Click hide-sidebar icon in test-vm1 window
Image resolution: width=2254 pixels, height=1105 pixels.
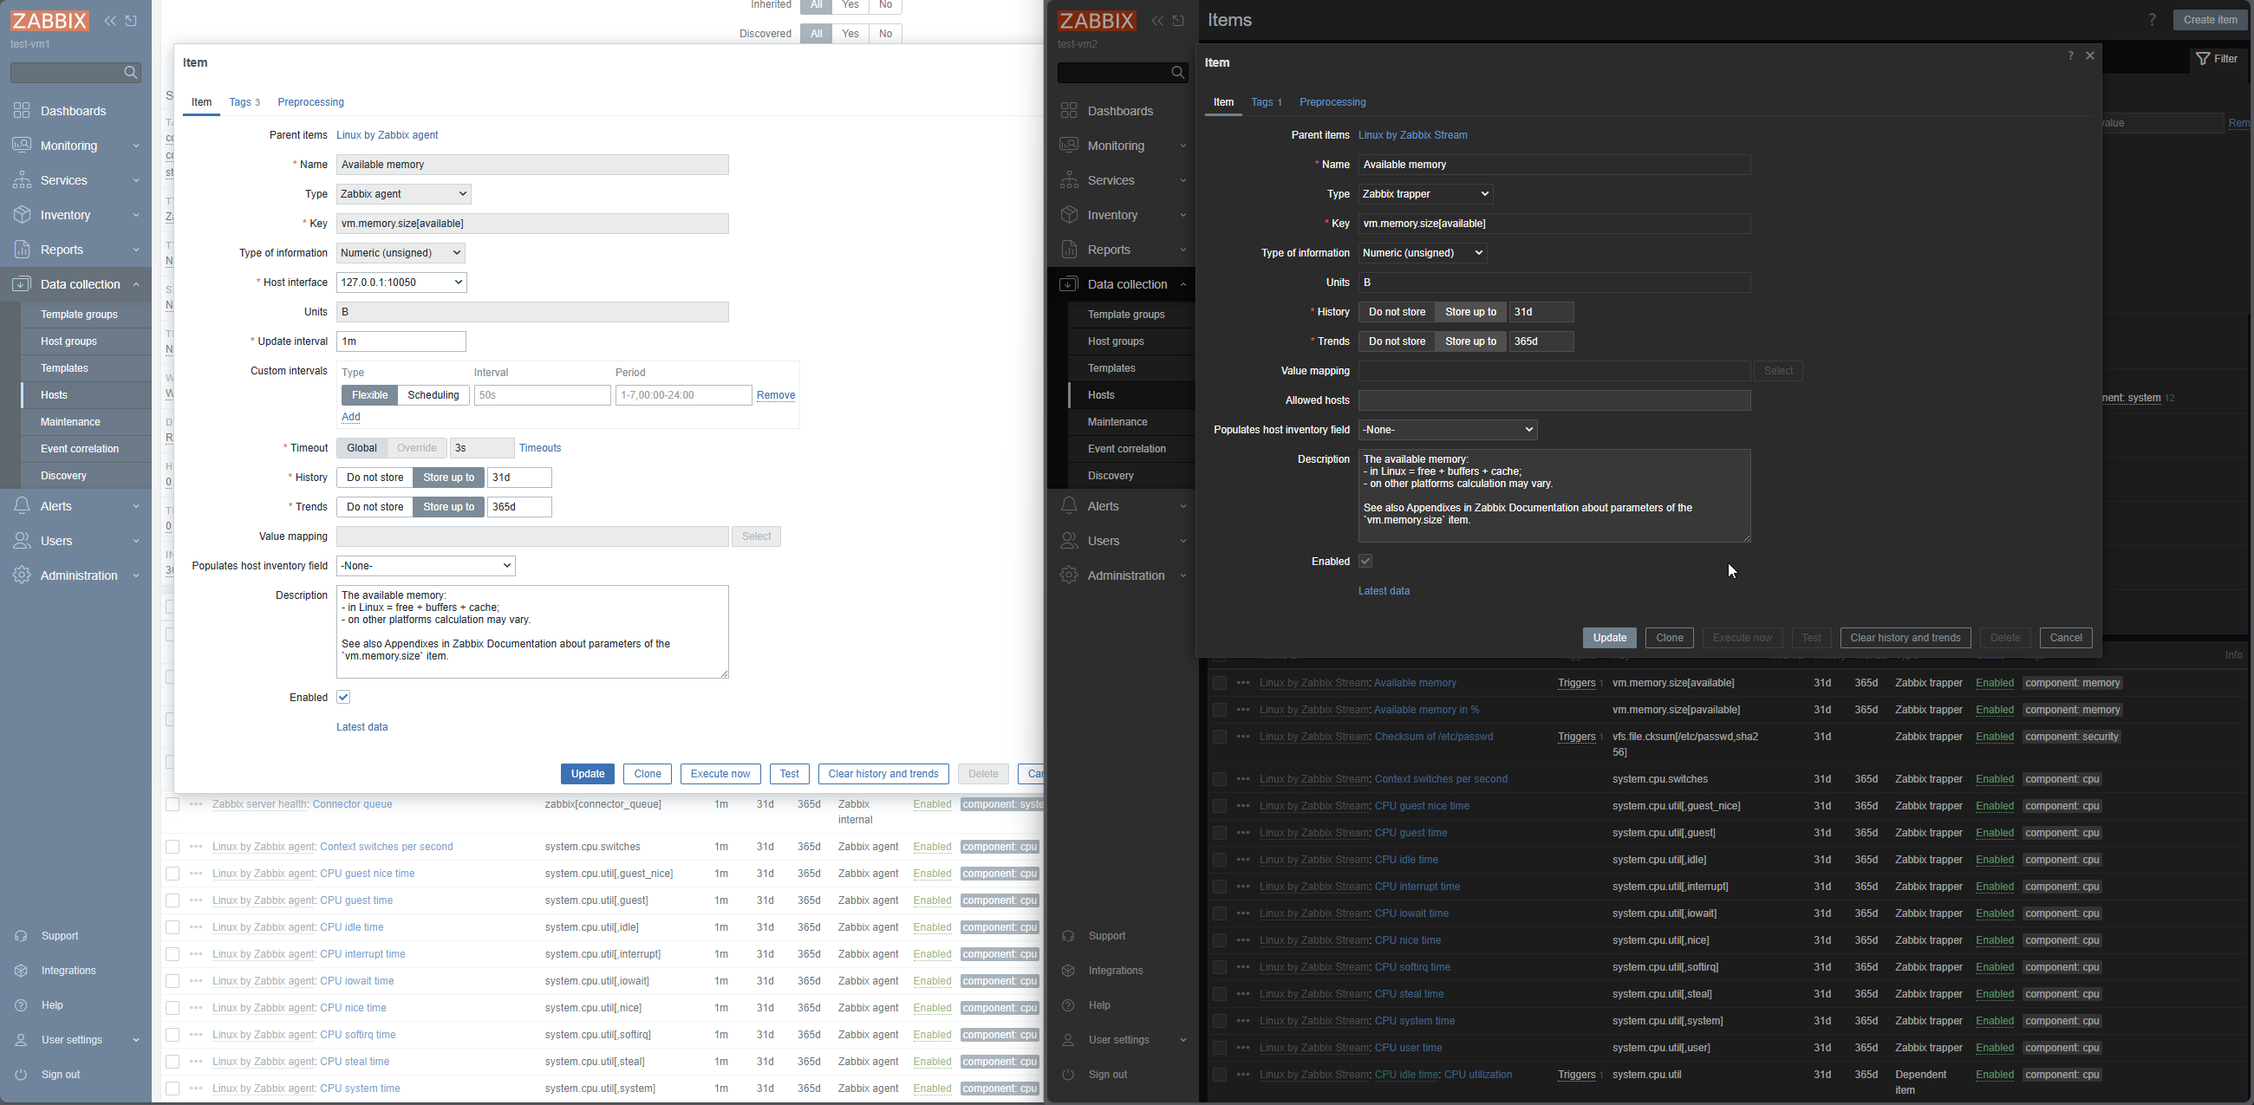tap(131, 21)
